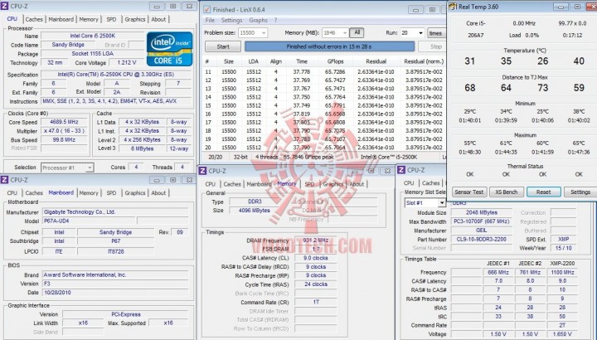
Task: Click the Start button in LinX
Action: [223, 46]
